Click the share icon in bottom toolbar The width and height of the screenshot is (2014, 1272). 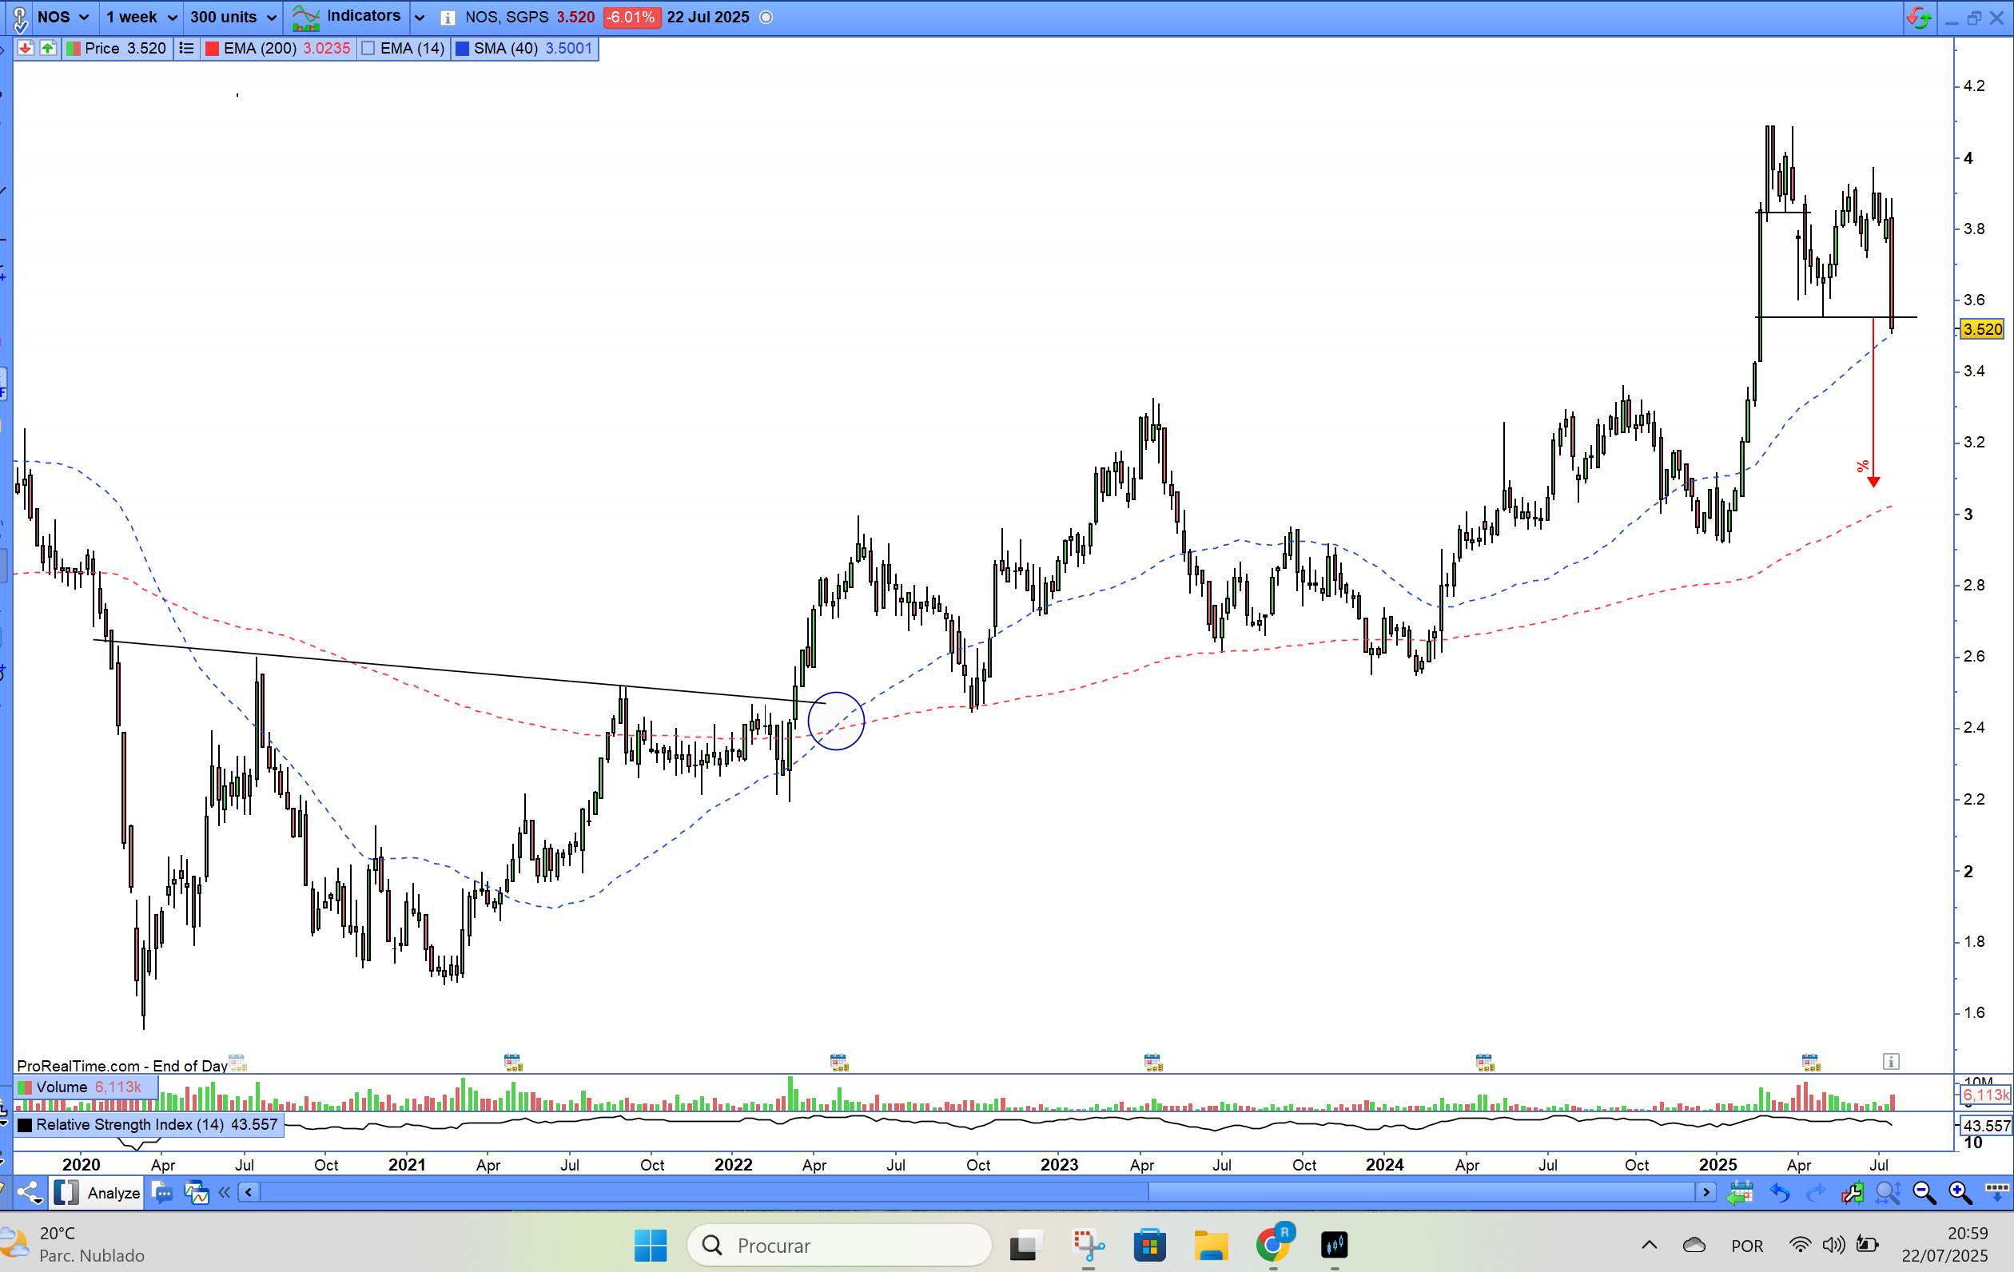(x=30, y=1193)
